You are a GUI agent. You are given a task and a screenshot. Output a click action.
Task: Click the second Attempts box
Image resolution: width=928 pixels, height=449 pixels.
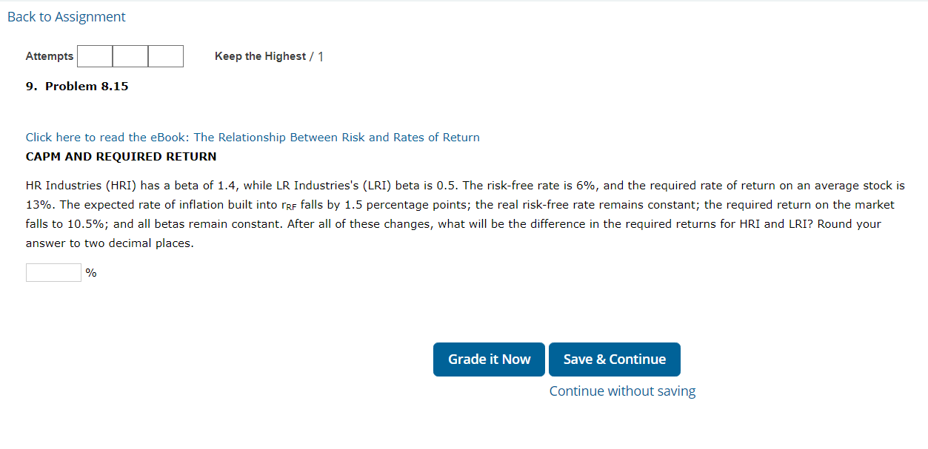pyautogui.click(x=130, y=55)
